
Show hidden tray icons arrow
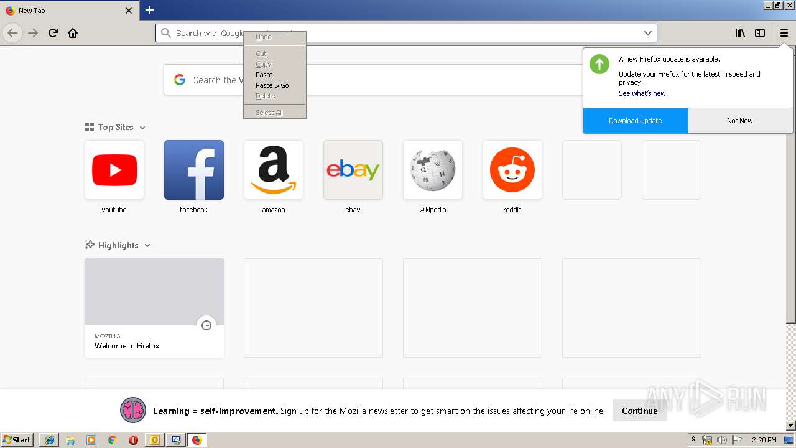[693, 440]
